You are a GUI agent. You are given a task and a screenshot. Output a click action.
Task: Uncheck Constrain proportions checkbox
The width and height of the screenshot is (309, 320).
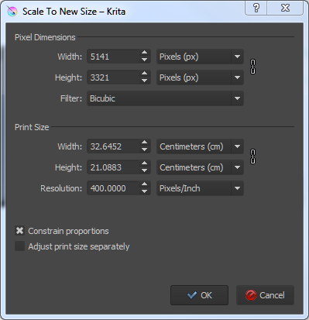coord(19,231)
